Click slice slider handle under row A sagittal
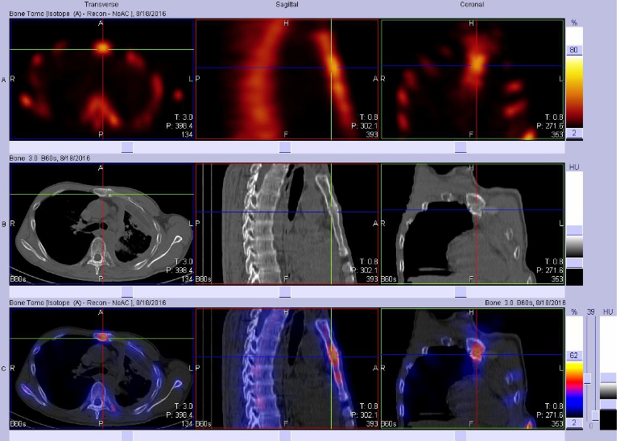This screenshot has height=441, width=620. click(284, 147)
